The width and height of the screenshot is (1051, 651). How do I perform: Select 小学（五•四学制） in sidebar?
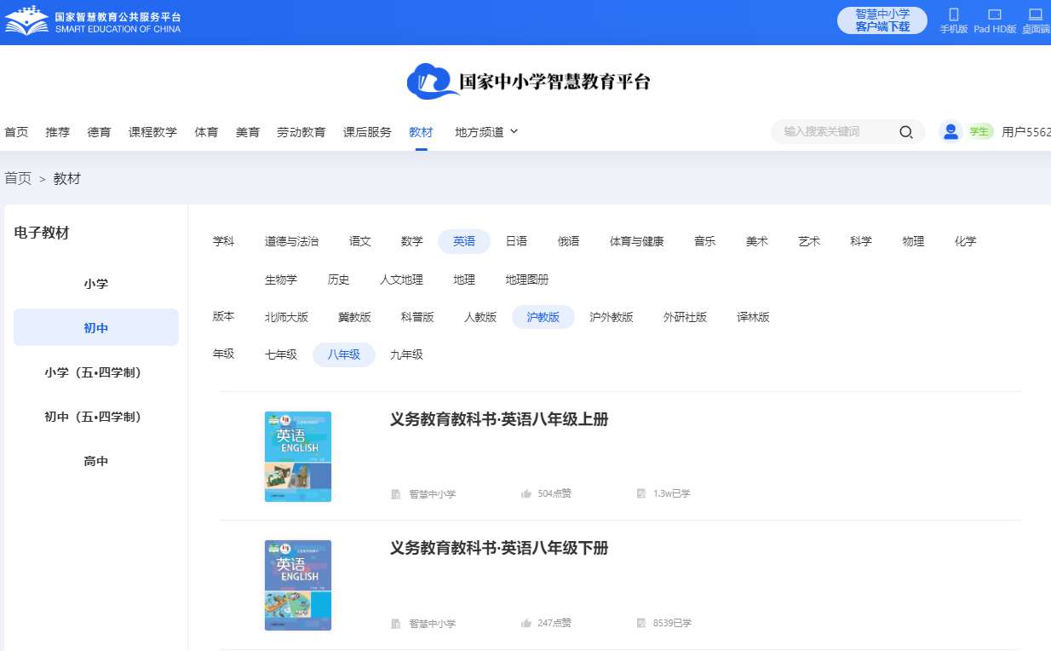pyautogui.click(x=96, y=372)
